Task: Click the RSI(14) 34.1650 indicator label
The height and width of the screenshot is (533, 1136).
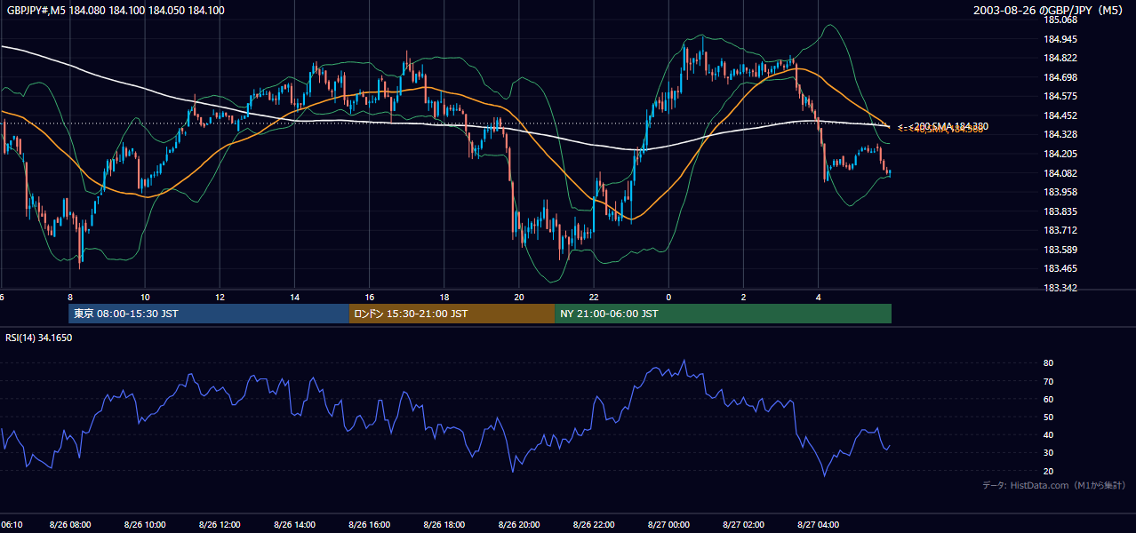Action: (39, 338)
